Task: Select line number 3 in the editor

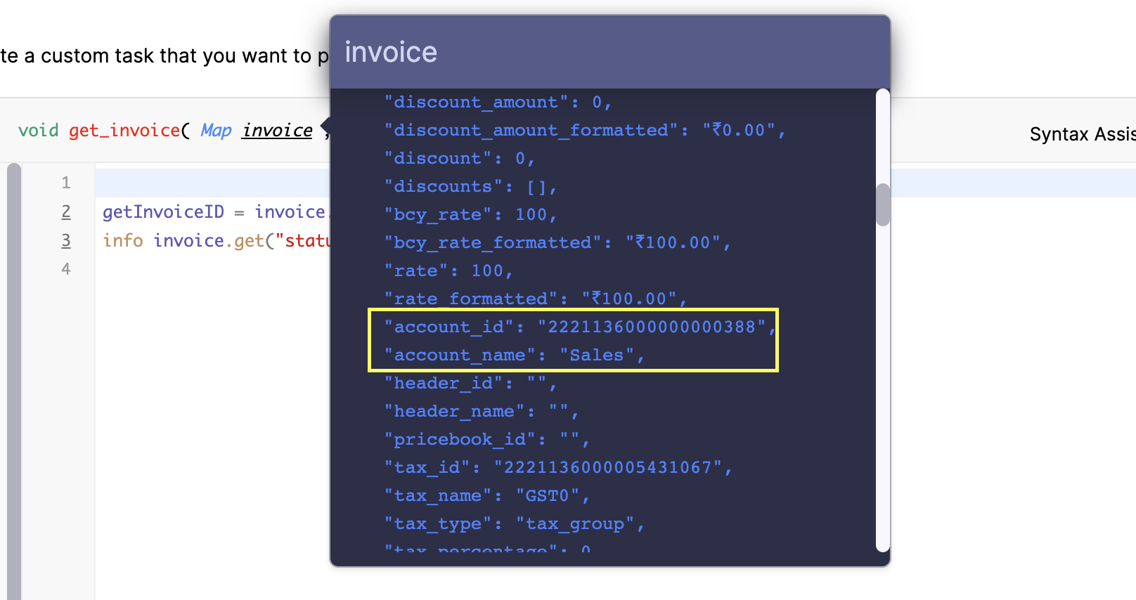Action: (65, 240)
